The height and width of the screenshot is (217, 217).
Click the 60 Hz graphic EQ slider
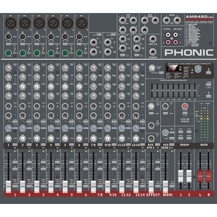pyautogui.click(x=152, y=91)
